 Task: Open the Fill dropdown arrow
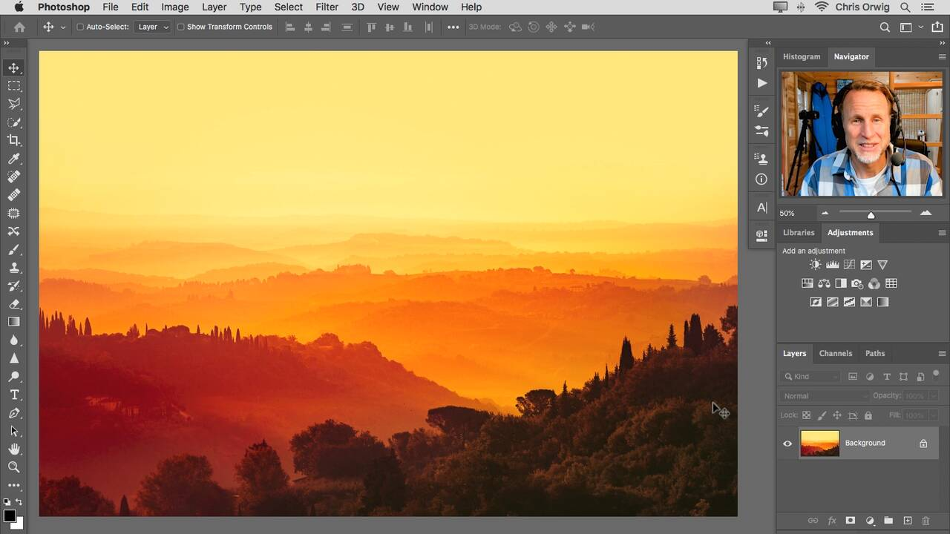933,415
